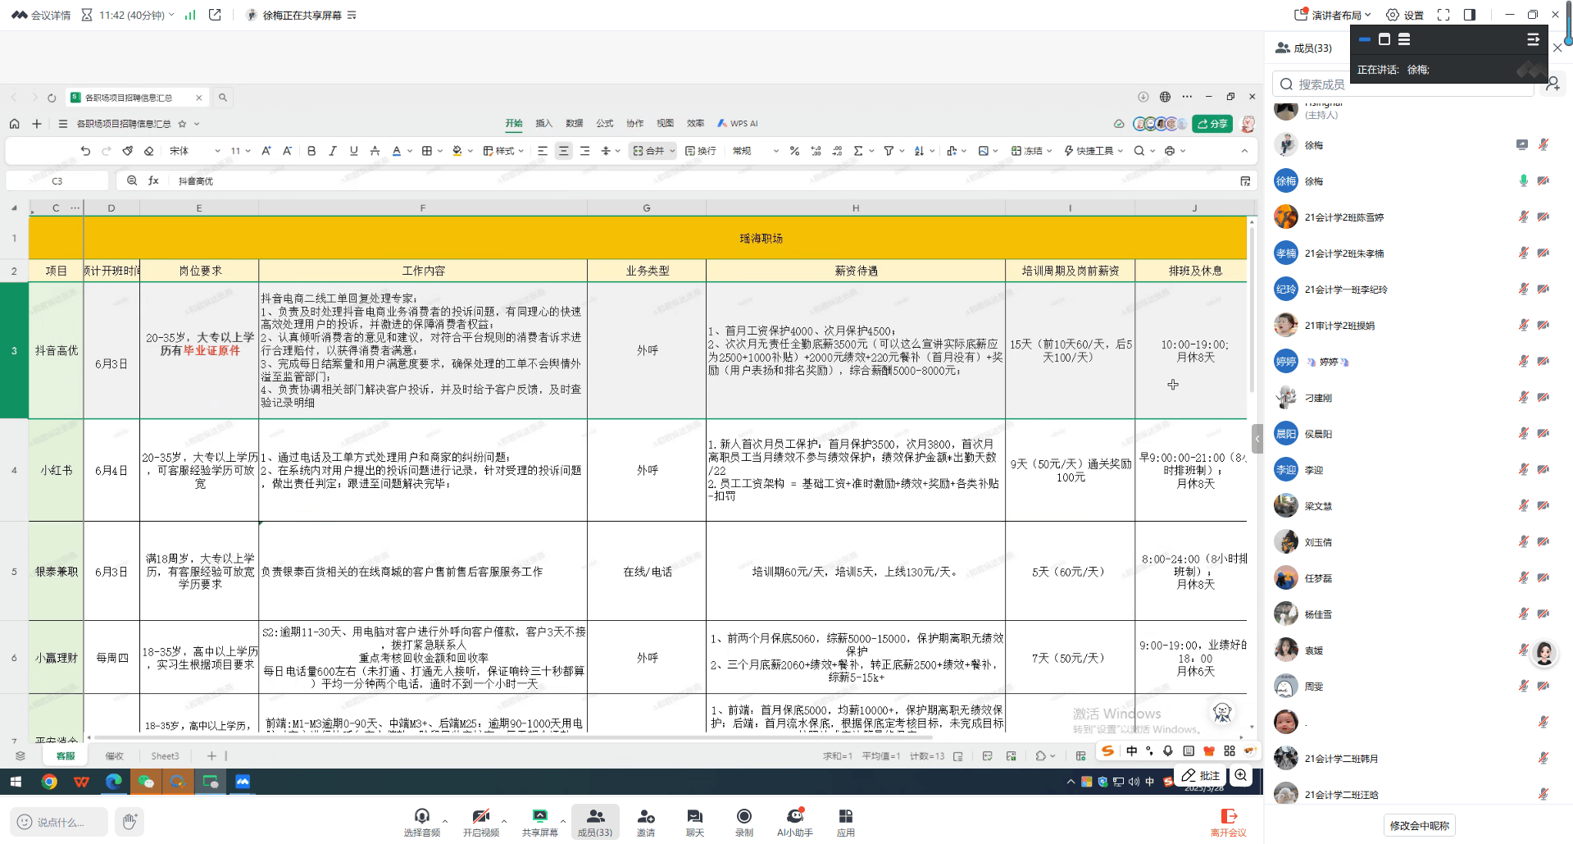Align cell text right
Screen dimensions: 1573x844
point(584,151)
